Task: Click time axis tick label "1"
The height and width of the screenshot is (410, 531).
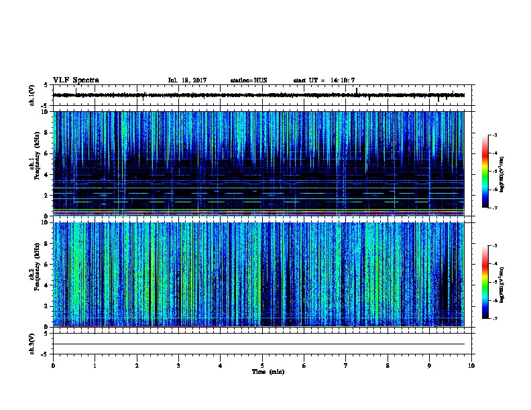Action: pos(95,366)
